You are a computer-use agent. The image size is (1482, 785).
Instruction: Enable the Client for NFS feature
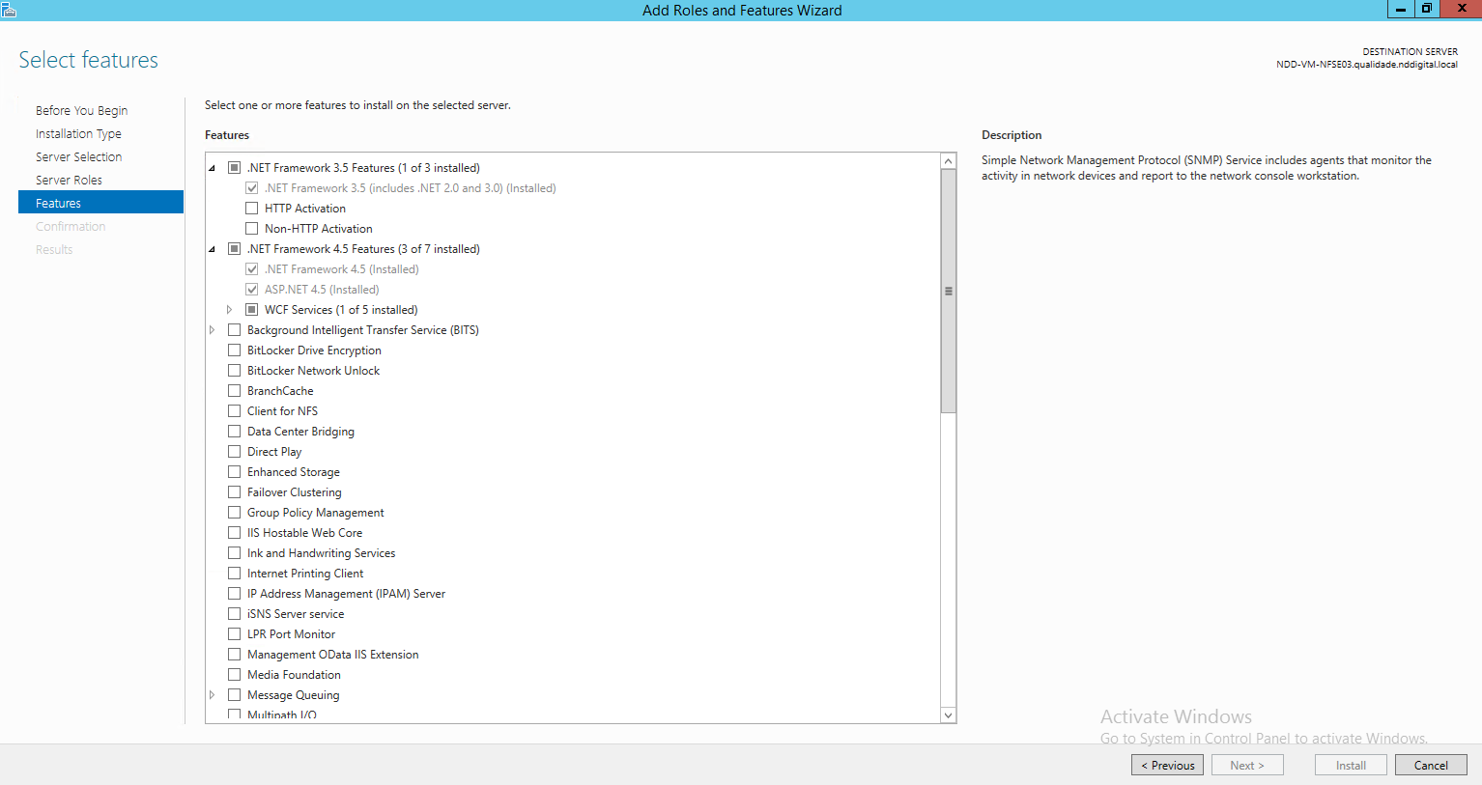234,410
